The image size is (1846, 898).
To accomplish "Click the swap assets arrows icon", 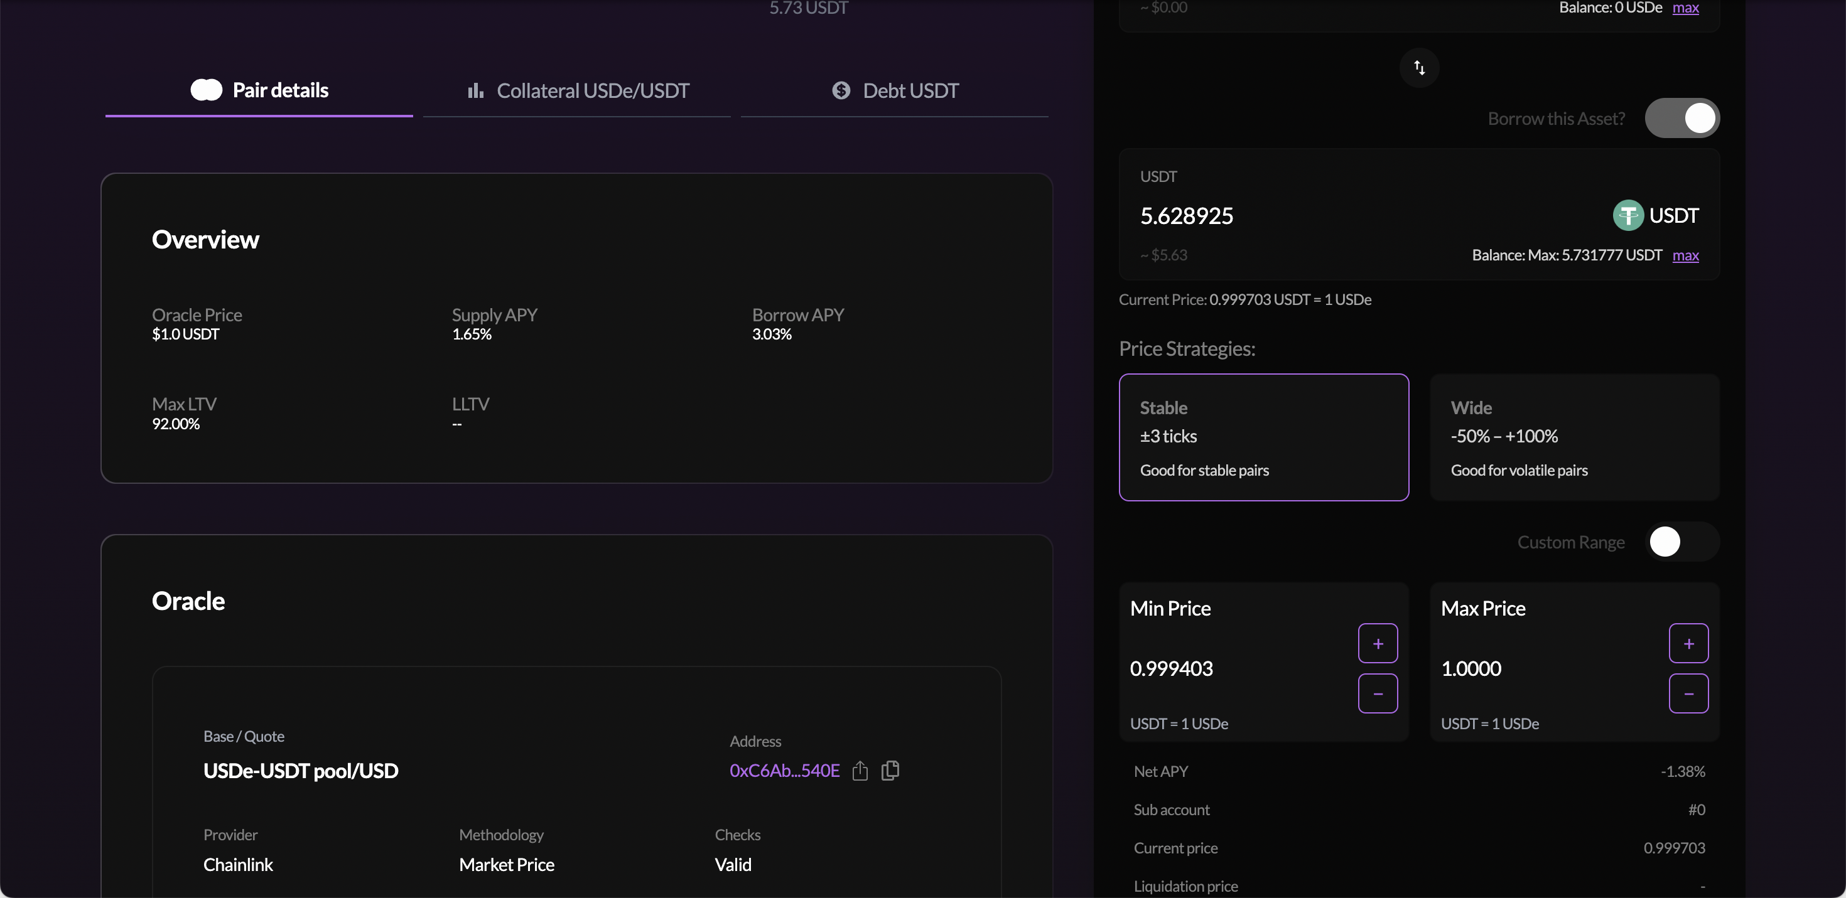I will pyautogui.click(x=1419, y=68).
